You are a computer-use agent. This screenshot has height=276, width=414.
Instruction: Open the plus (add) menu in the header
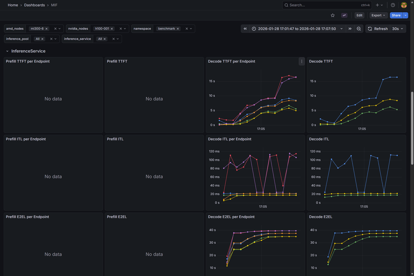pyautogui.click(x=378, y=5)
